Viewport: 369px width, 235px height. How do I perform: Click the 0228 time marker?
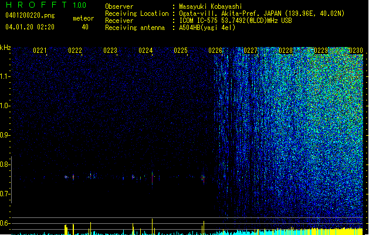(x=286, y=51)
